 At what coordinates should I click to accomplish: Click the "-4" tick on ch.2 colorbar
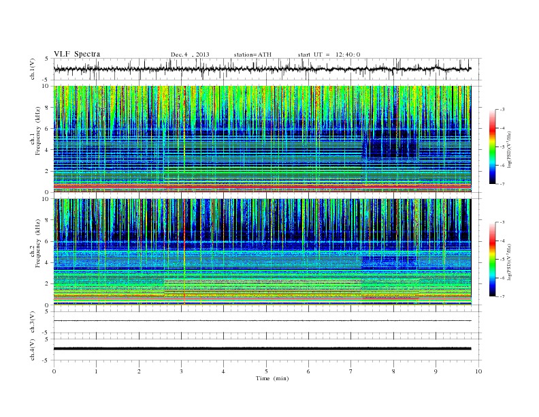tap(502, 241)
